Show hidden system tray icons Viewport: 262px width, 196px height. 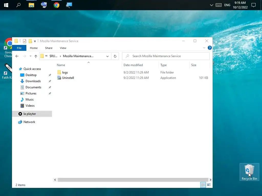[211, 5]
